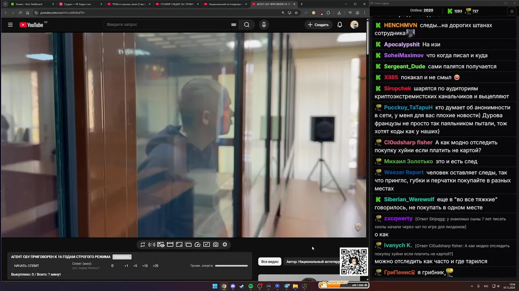This screenshot has height=291, width=519.
Task: Open the YouTube account avatar menu
Action: click(354, 25)
